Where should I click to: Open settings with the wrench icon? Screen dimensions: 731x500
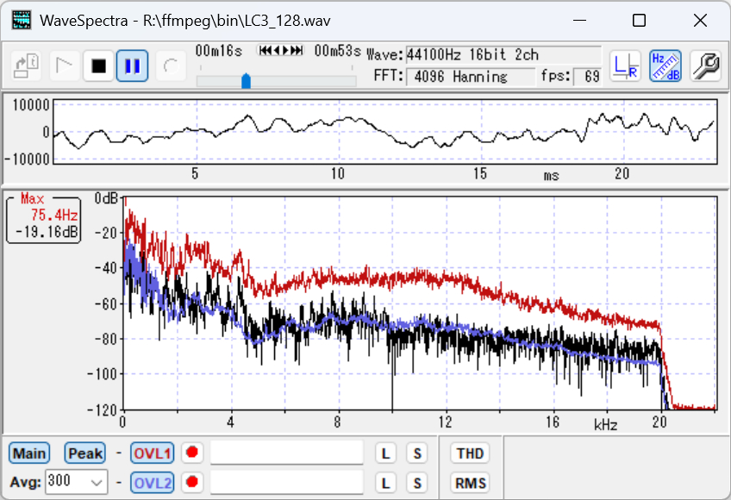[x=705, y=66]
